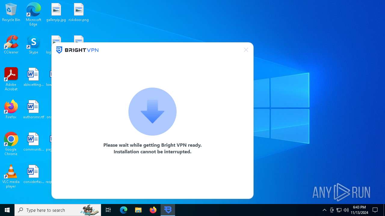Open the network status tray icon
Viewport: 385px width, 216px height.
pyautogui.click(x=339, y=210)
